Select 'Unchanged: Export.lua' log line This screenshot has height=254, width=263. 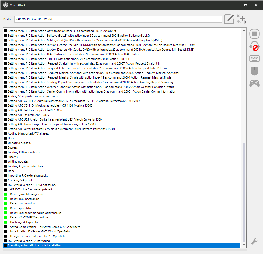pos(121,222)
